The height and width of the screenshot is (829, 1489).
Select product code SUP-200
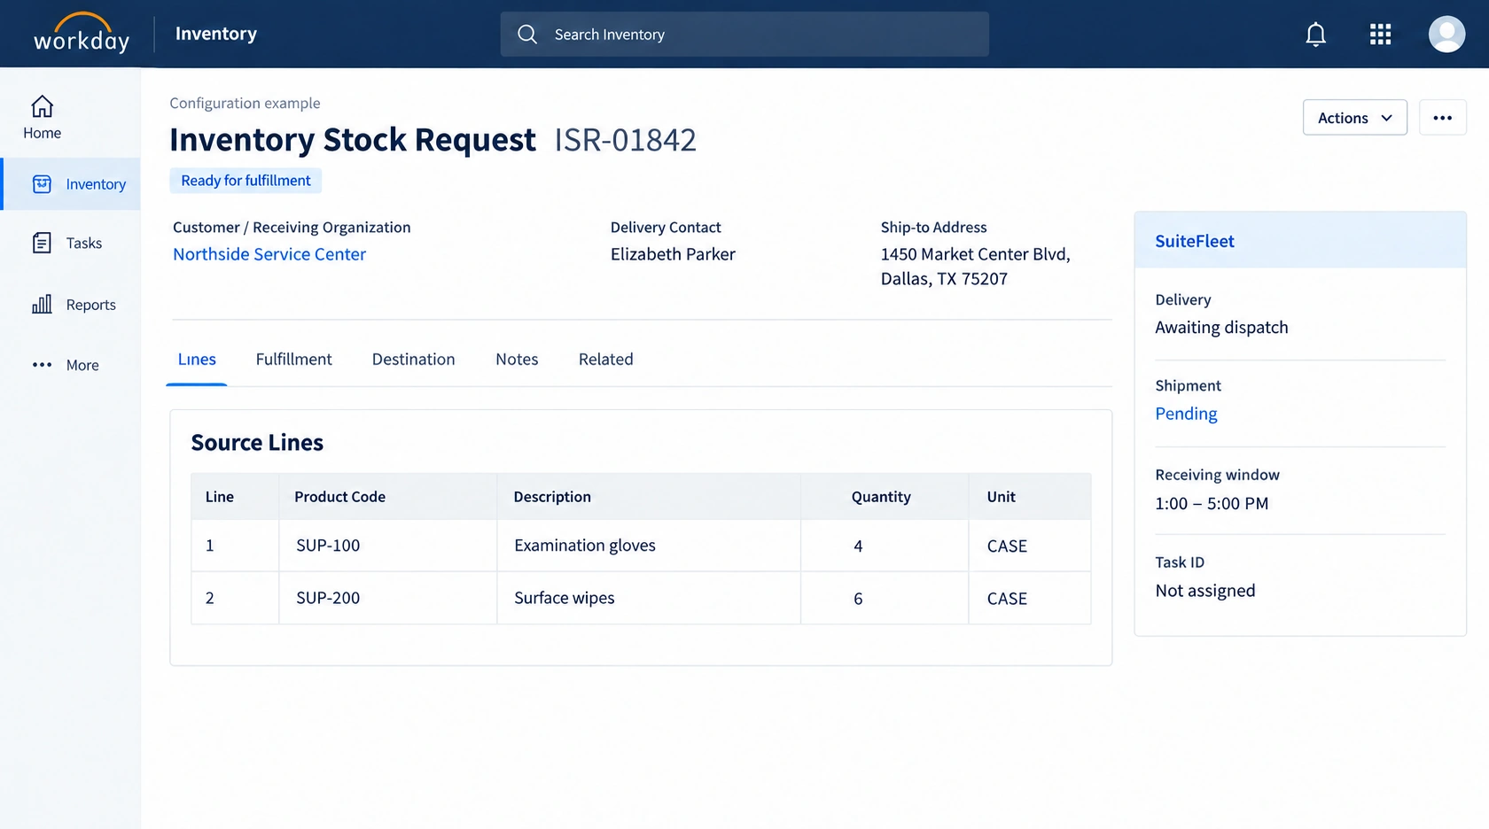pyautogui.click(x=328, y=598)
